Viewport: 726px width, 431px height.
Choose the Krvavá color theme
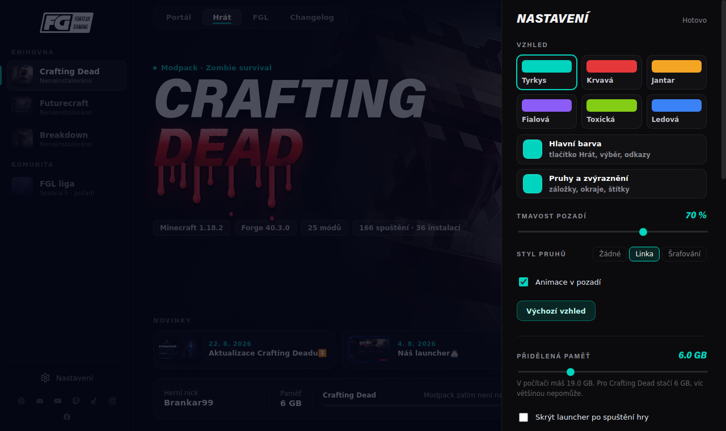point(611,73)
